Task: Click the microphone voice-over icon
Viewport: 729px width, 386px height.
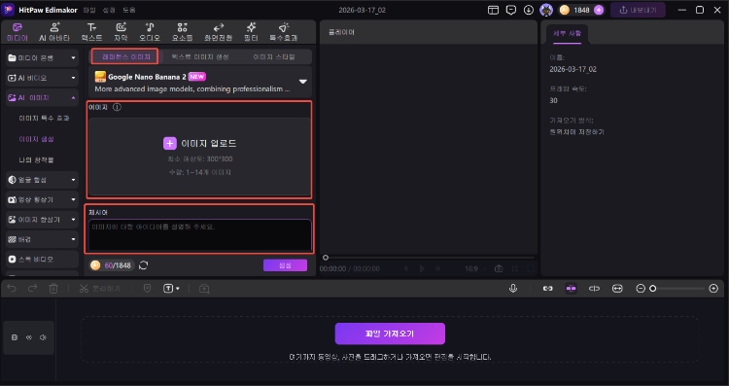Action: tap(513, 289)
